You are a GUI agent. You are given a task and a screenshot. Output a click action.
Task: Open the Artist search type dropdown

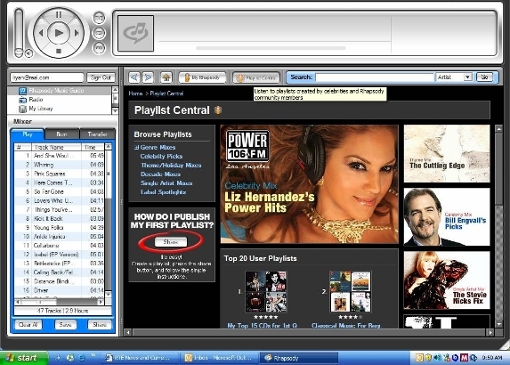pyautogui.click(x=467, y=77)
